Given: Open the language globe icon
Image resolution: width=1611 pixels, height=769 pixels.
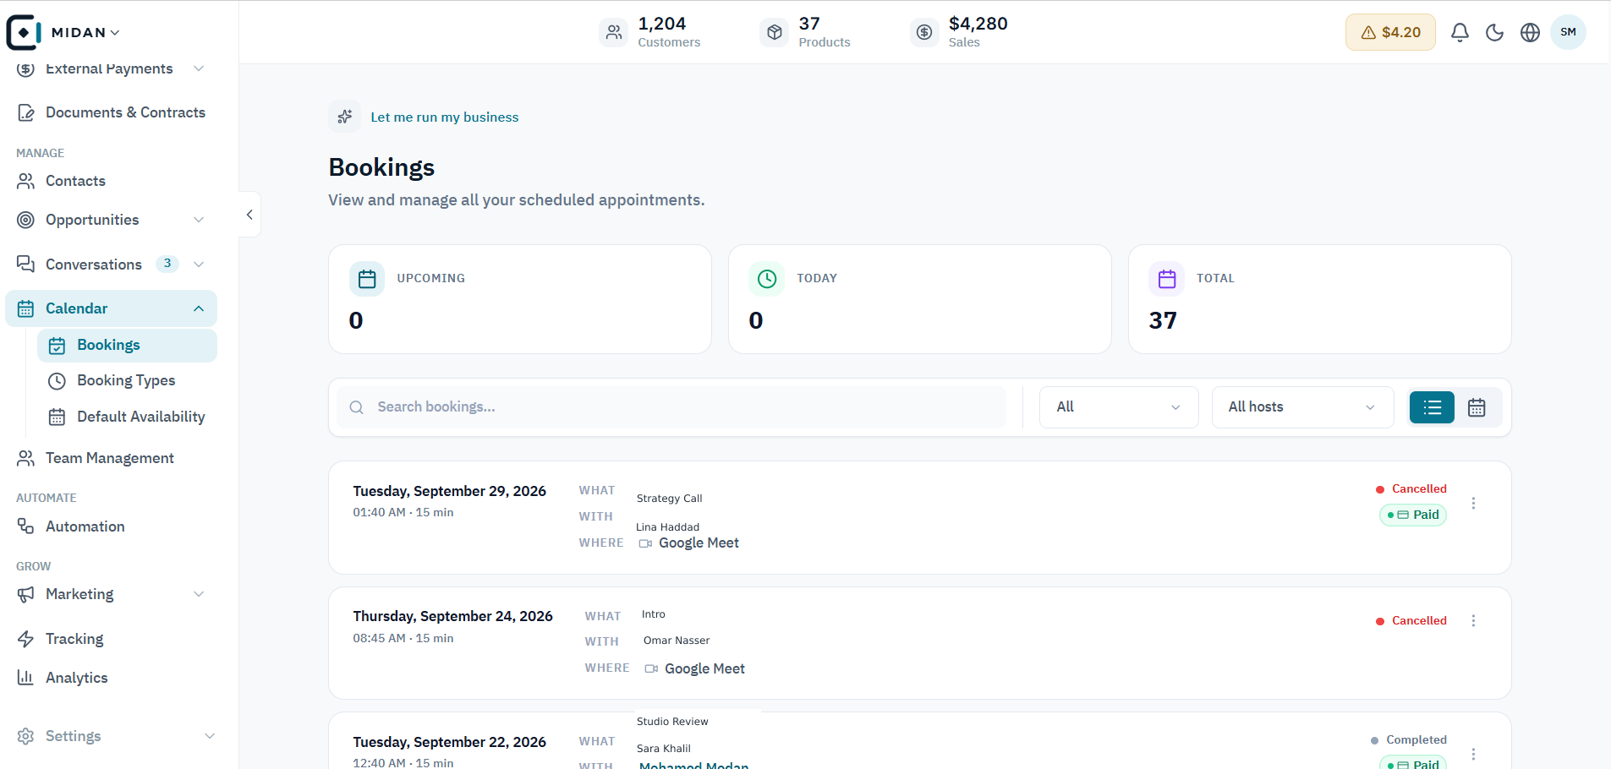Looking at the screenshot, I should coord(1530,32).
